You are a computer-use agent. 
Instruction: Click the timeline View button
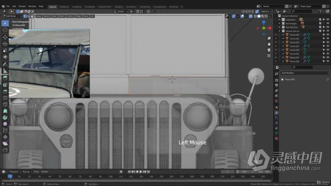(36, 172)
